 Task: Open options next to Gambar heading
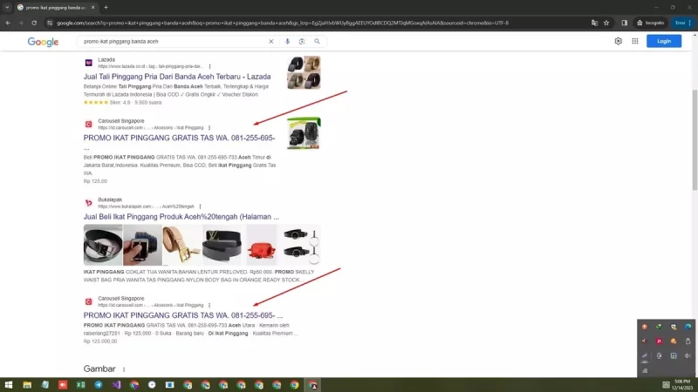click(x=124, y=369)
